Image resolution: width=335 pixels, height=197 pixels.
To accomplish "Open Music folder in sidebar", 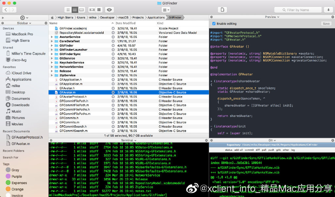I will 16,111.
